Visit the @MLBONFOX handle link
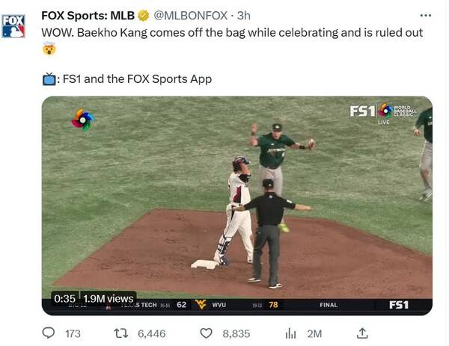 pyautogui.click(x=189, y=16)
